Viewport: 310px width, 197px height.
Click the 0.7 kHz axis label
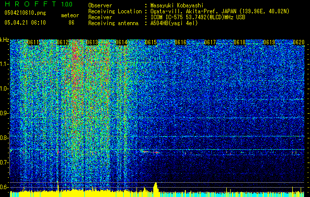(x=4, y=163)
